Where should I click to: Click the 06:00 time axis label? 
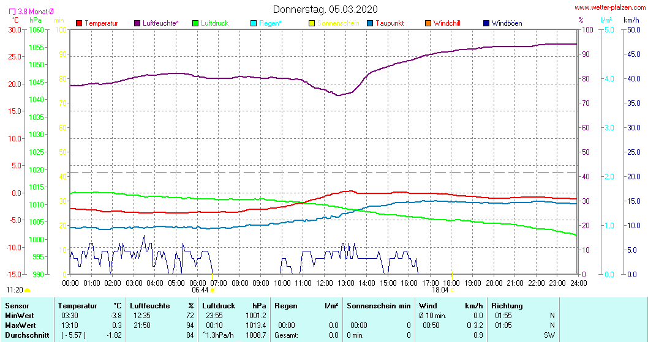point(197,283)
